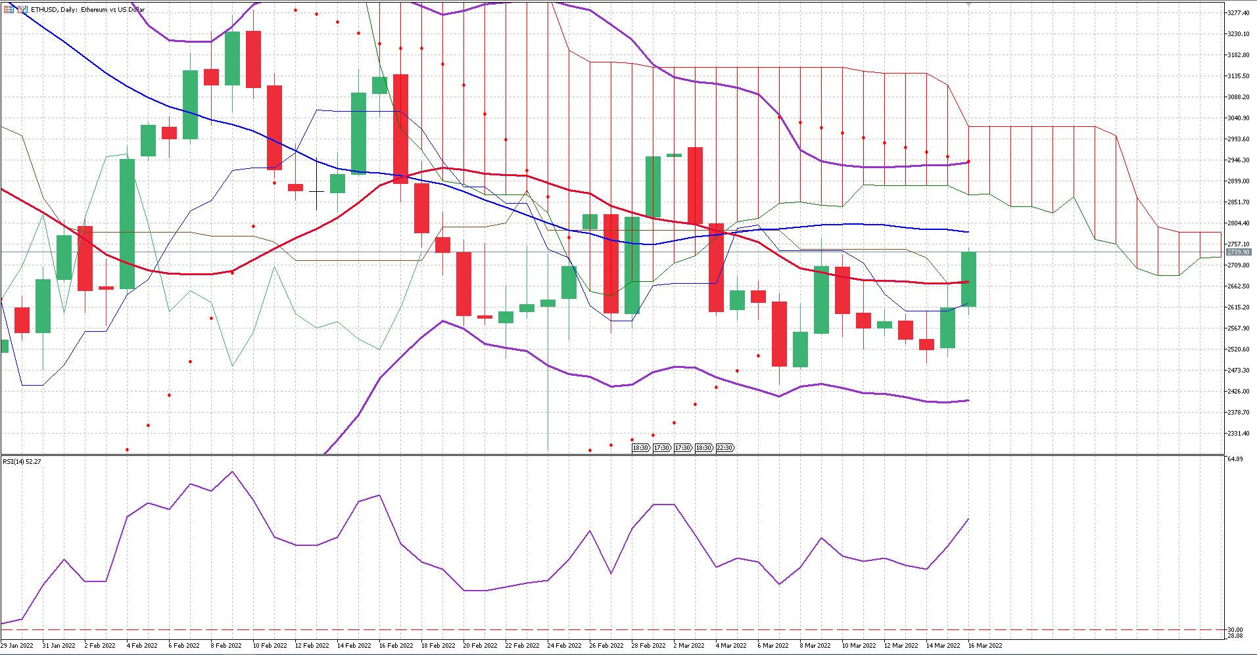1257x655 pixels.
Task: Click the latest green candle on 16 Mar
Action: coord(968,279)
